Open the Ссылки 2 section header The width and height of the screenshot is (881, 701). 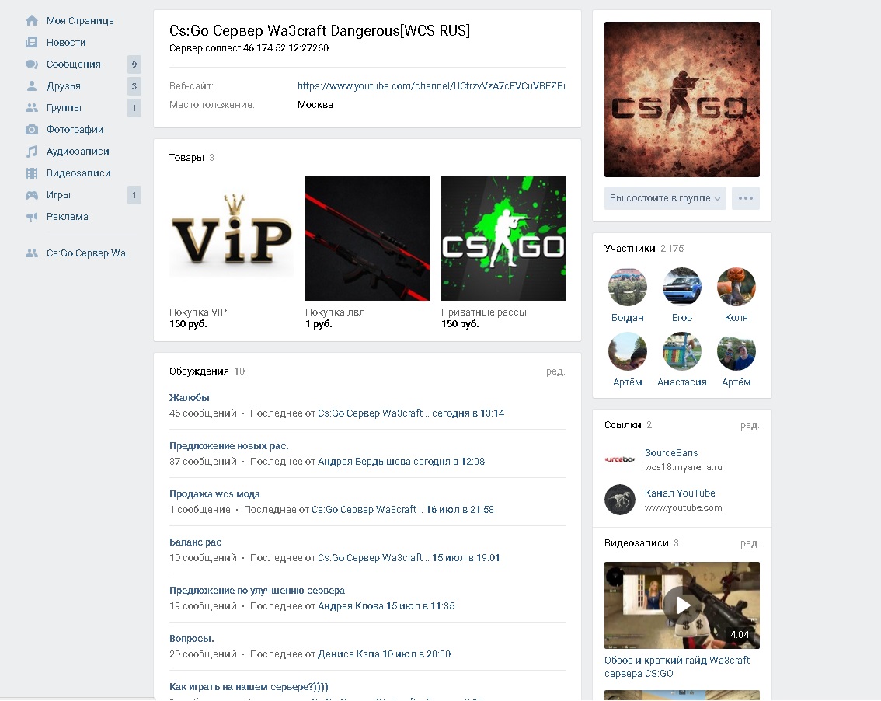(629, 425)
